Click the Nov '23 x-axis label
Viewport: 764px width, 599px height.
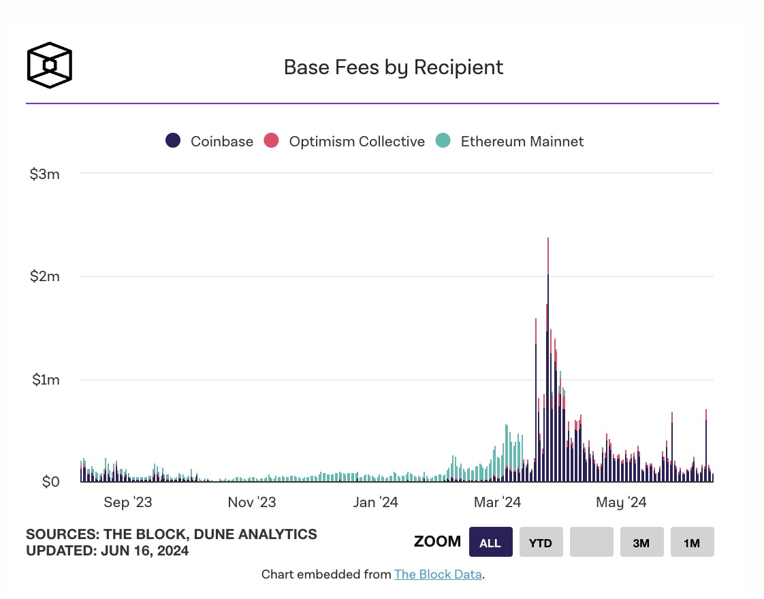(252, 502)
